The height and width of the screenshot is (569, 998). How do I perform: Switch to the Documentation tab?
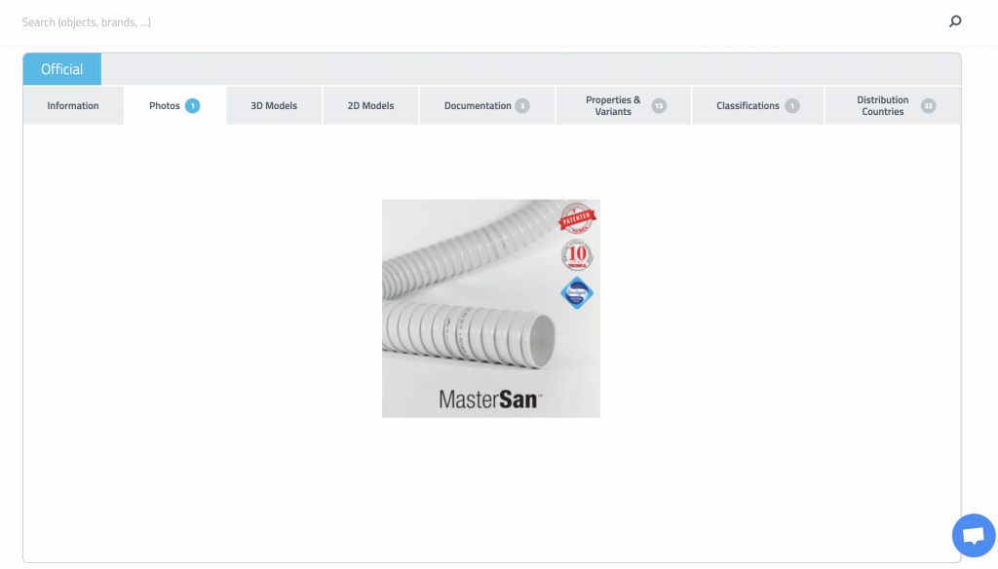487,105
